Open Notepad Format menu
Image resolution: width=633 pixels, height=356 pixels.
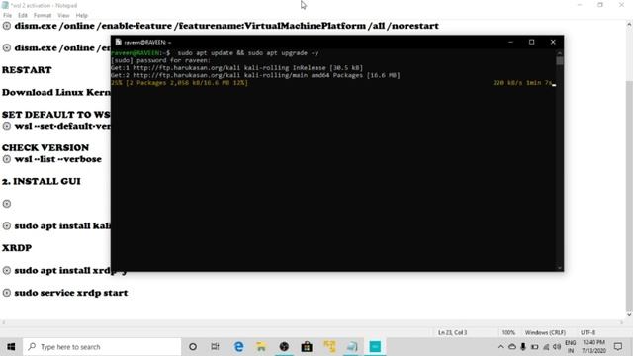pos(43,16)
